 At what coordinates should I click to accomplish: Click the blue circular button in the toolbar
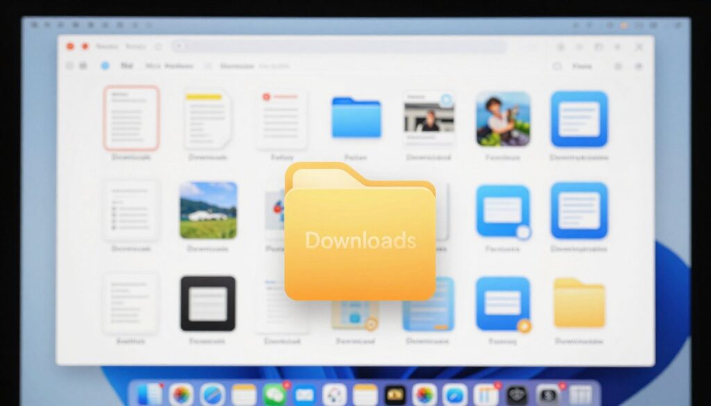click(106, 66)
